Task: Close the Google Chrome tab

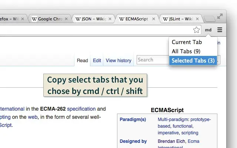Action: (67, 18)
